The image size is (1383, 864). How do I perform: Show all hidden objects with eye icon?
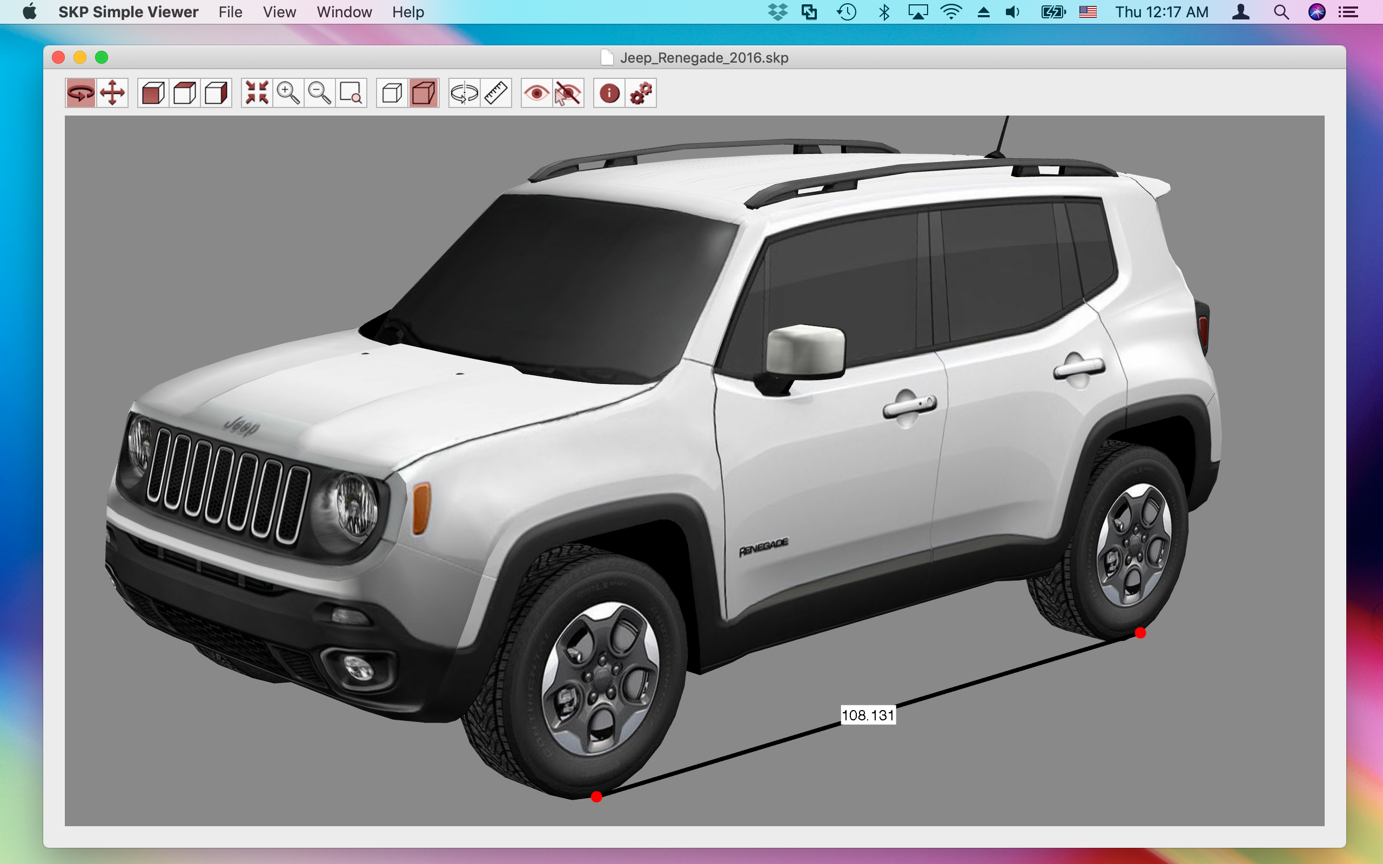tap(536, 92)
